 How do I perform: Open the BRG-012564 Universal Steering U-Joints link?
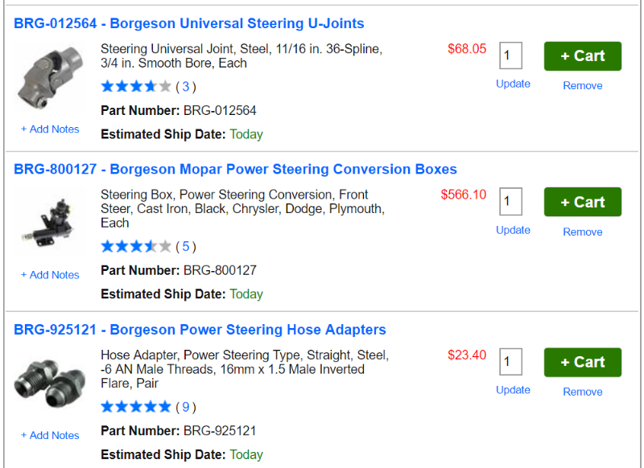tap(189, 23)
